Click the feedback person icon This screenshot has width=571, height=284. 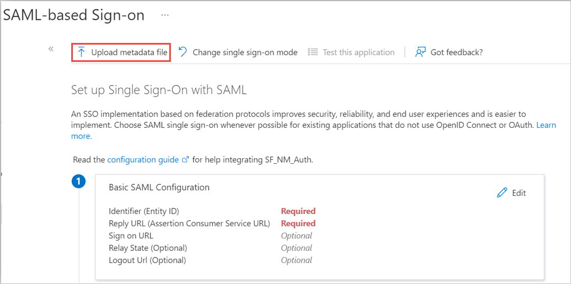[420, 52]
